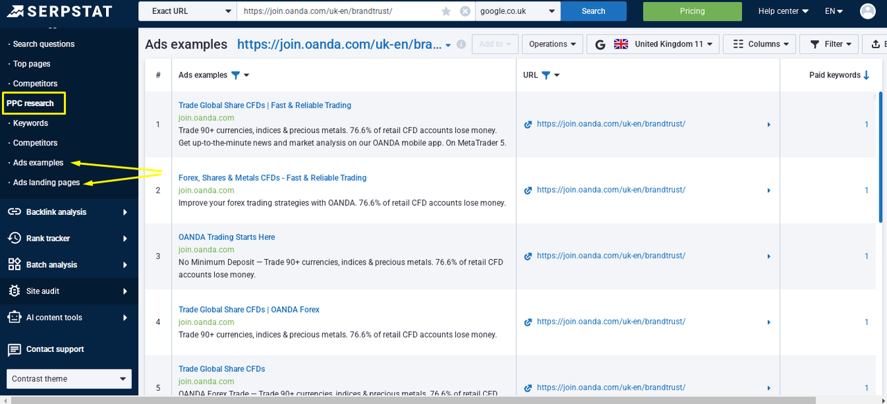Sort by Paid keywords using the down arrow

tap(866, 75)
